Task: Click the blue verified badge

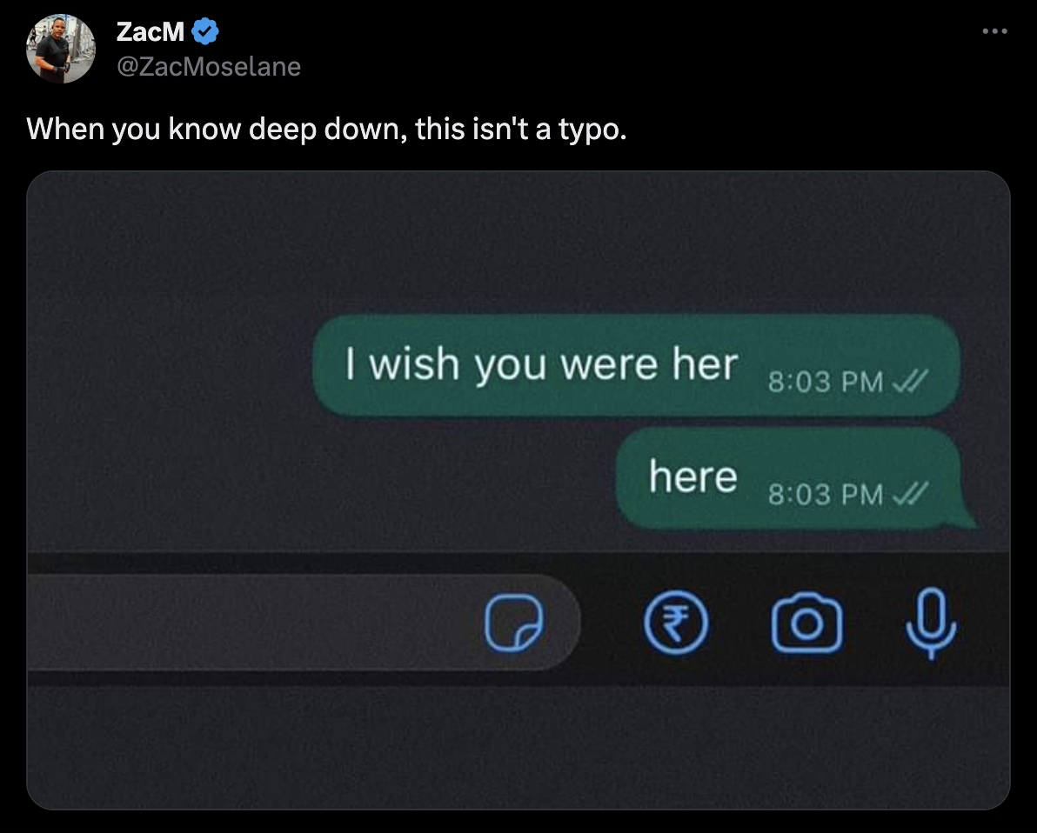Action: pos(205,31)
